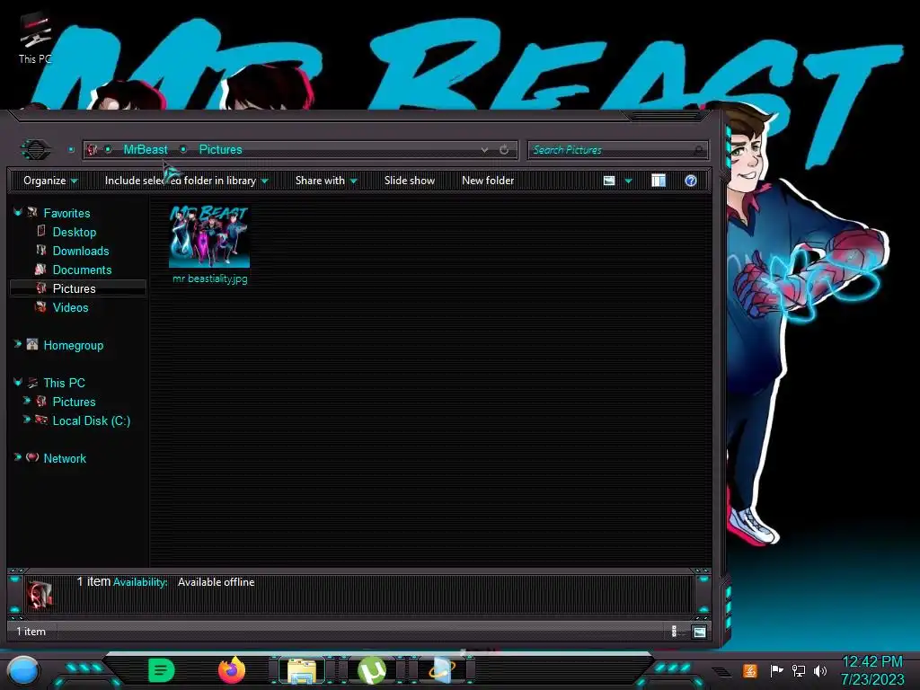Click the mr beastiality.jpg file name
920x690 pixels.
tap(210, 279)
